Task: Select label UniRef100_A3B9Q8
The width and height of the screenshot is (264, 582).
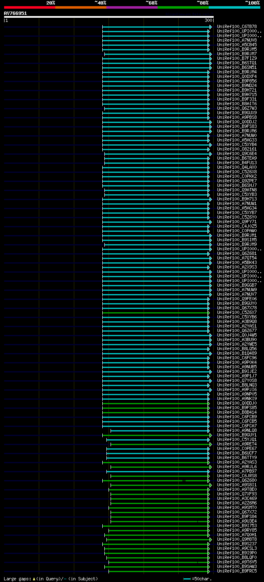Action: pyautogui.click(x=237, y=322)
